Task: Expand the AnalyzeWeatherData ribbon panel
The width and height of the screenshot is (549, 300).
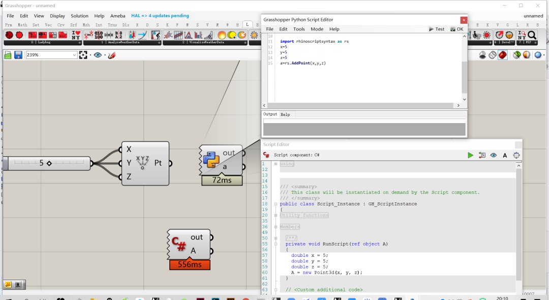Action: pos(159,42)
